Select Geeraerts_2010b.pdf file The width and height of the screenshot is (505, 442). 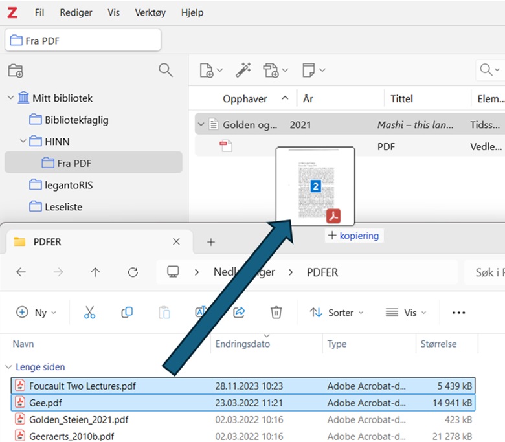[243, 436]
